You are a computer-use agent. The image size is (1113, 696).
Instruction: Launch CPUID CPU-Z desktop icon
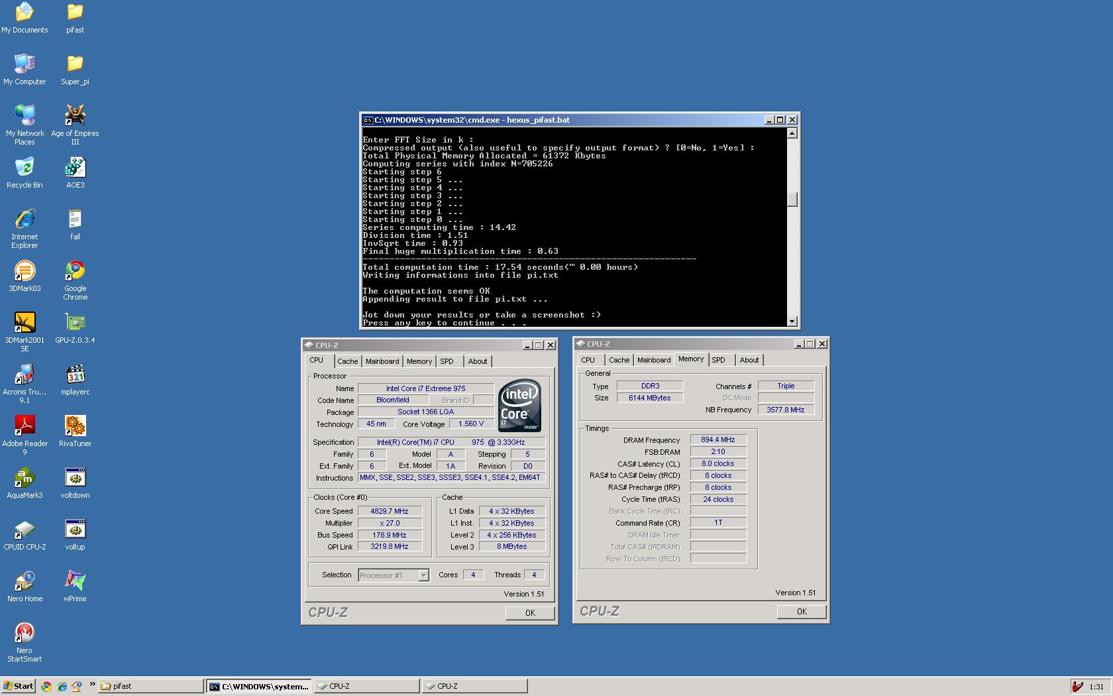pos(25,534)
